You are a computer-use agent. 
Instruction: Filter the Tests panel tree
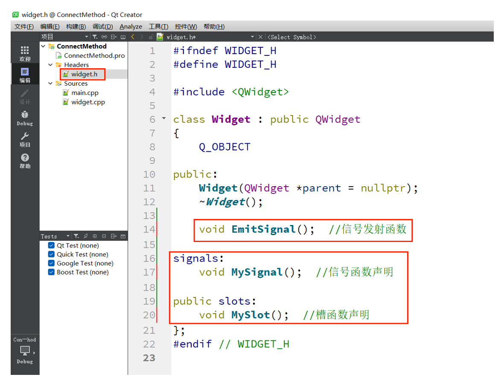pos(76,236)
